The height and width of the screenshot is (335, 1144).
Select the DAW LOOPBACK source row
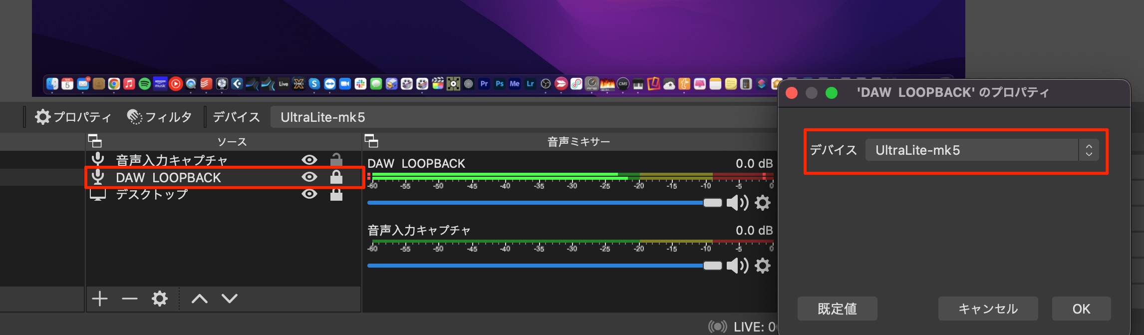coord(223,177)
